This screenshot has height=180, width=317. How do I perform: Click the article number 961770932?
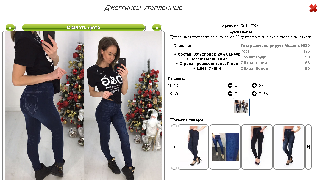(x=251, y=26)
